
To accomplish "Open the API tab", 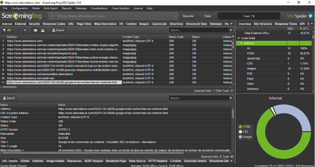I will pyautogui.click(x=302, y=24).
